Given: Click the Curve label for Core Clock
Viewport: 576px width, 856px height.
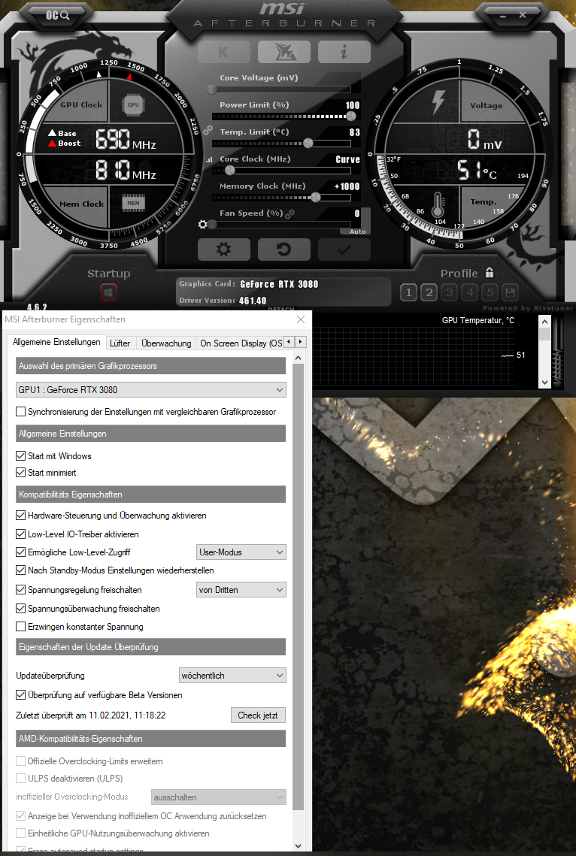Looking at the screenshot, I should click(348, 159).
